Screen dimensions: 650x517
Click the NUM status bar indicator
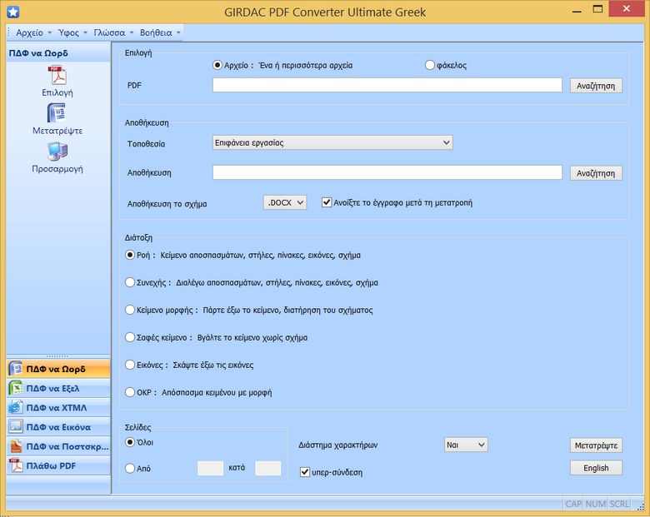pyautogui.click(x=596, y=504)
